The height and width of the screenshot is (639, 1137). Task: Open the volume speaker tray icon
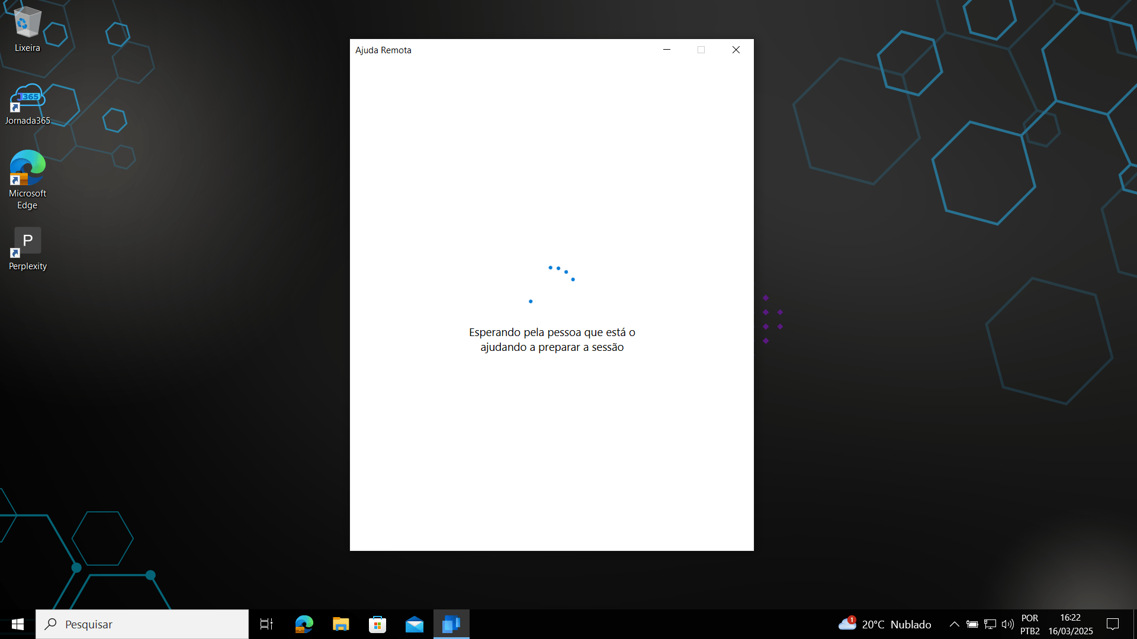[1007, 624]
